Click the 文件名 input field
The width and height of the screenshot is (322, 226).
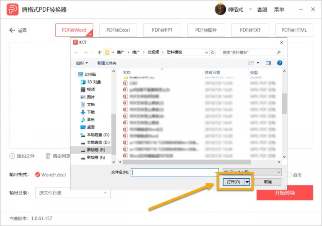click(175, 172)
